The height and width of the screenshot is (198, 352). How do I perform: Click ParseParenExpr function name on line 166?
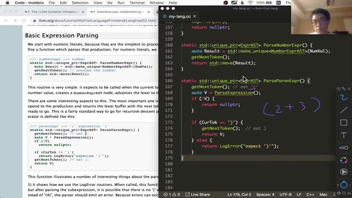pyautogui.click(x=281, y=81)
